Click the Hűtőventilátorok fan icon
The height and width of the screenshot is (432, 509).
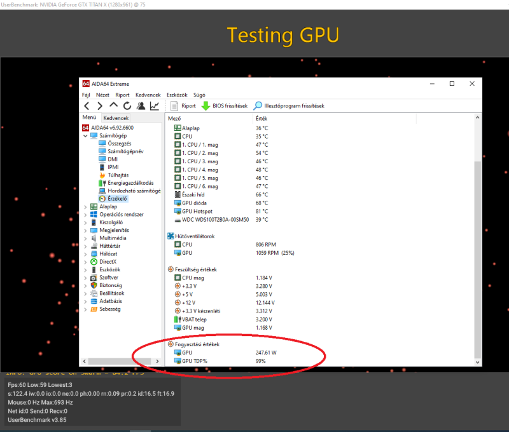point(171,236)
